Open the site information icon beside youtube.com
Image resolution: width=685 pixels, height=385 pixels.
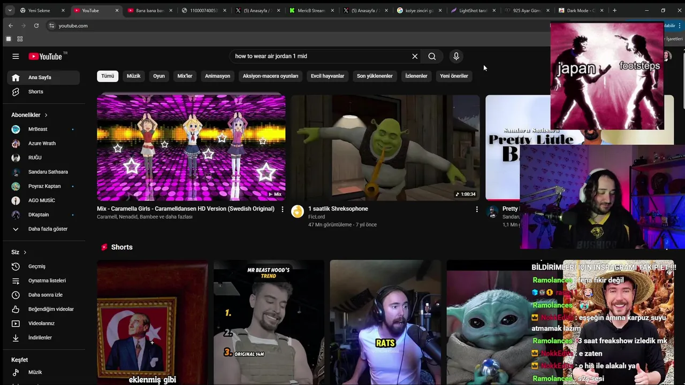[51, 26]
